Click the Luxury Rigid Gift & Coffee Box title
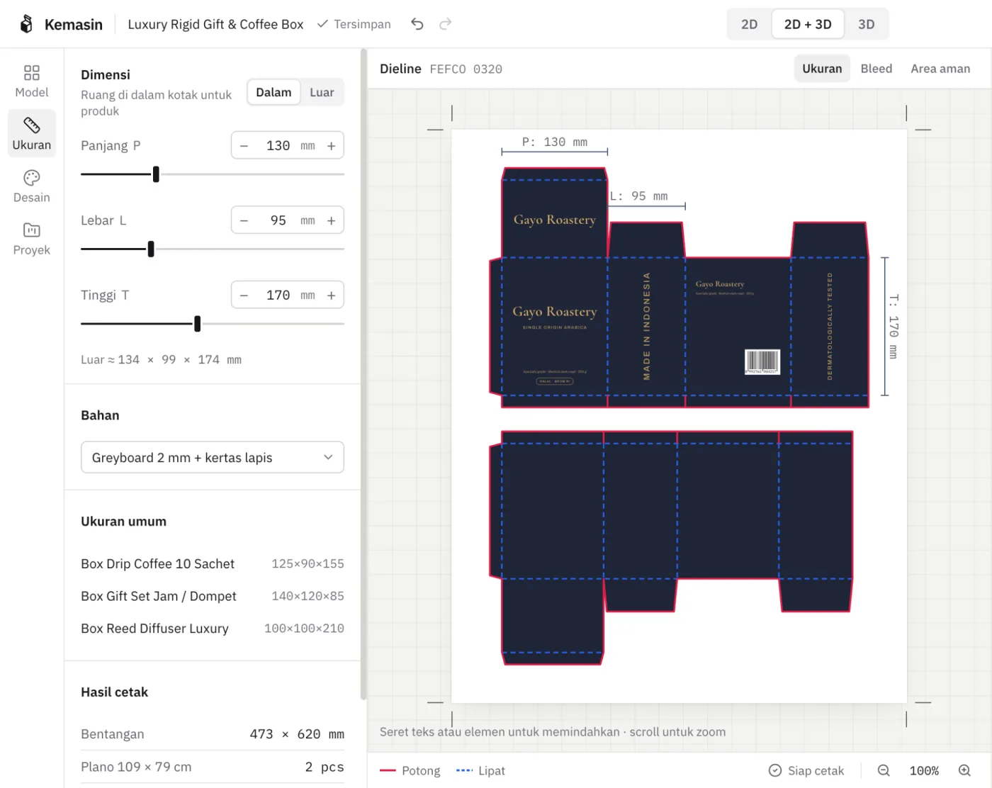992x788 pixels. click(x=215, y=24)
